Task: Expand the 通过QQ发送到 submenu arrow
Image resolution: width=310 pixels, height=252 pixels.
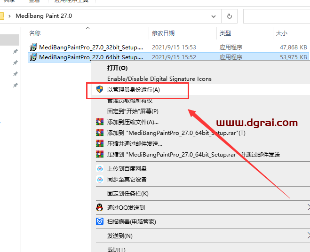Action: 309,207
